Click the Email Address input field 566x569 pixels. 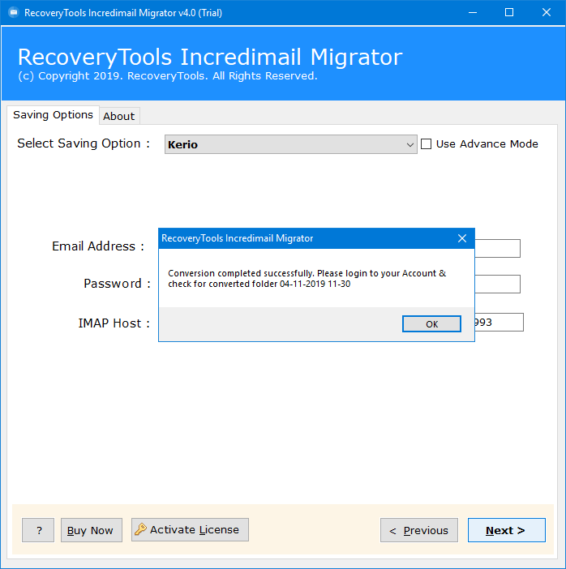tap(497, 249)
